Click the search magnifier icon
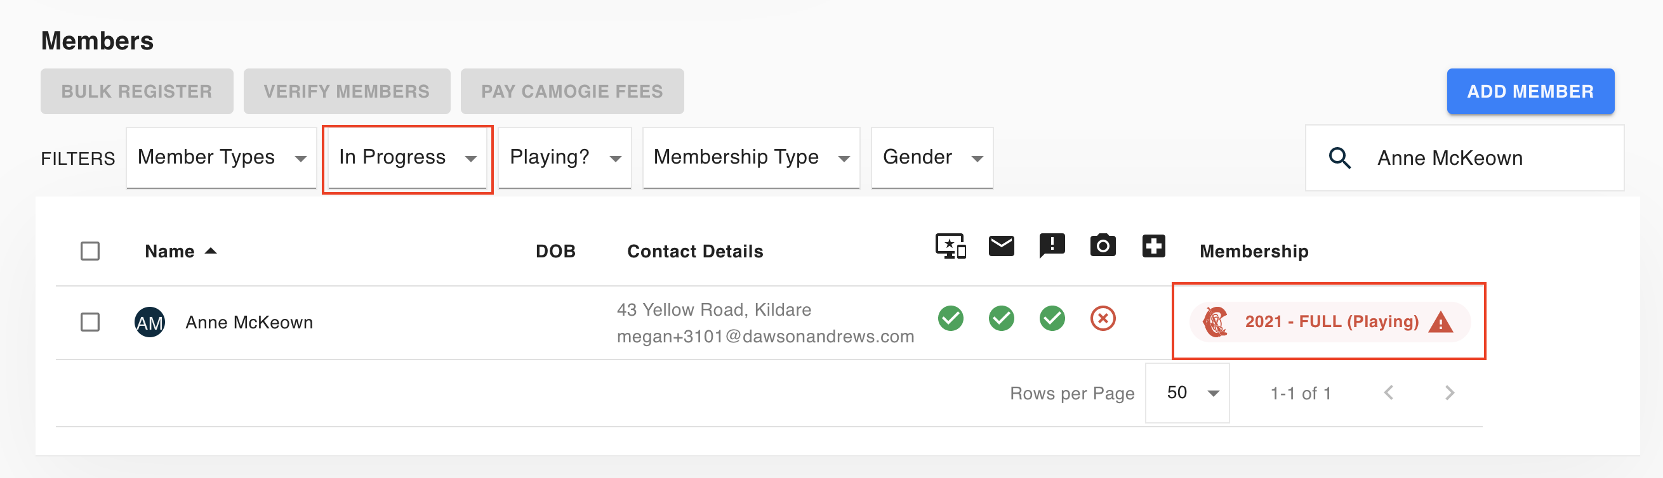Screen dimensions: 1663x478 click(x=1339, y=158)
